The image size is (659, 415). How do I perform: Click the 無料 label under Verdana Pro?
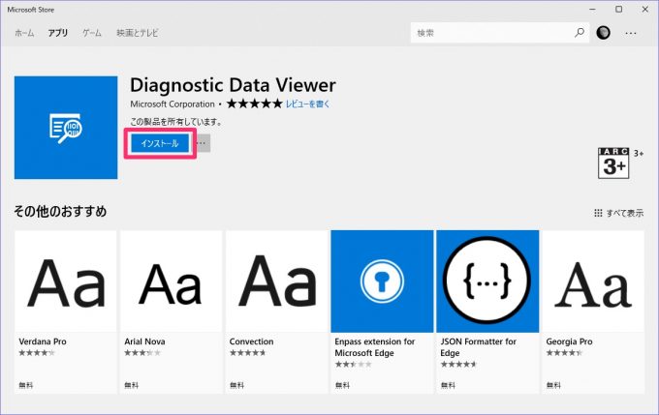25,385
